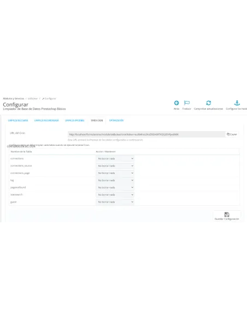Click the statssearch table name
The height and width of the screenshot is (319, 247).
point(17,194)
